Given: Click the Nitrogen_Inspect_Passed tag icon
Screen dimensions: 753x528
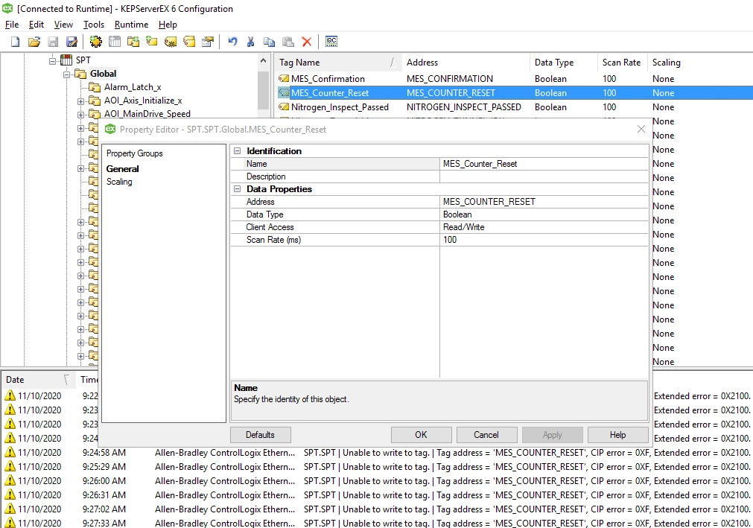Looking at the screenshot, I should click(284, 107).
